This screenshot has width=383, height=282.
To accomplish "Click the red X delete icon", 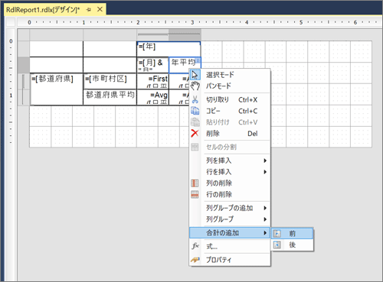I will (195, 133).
